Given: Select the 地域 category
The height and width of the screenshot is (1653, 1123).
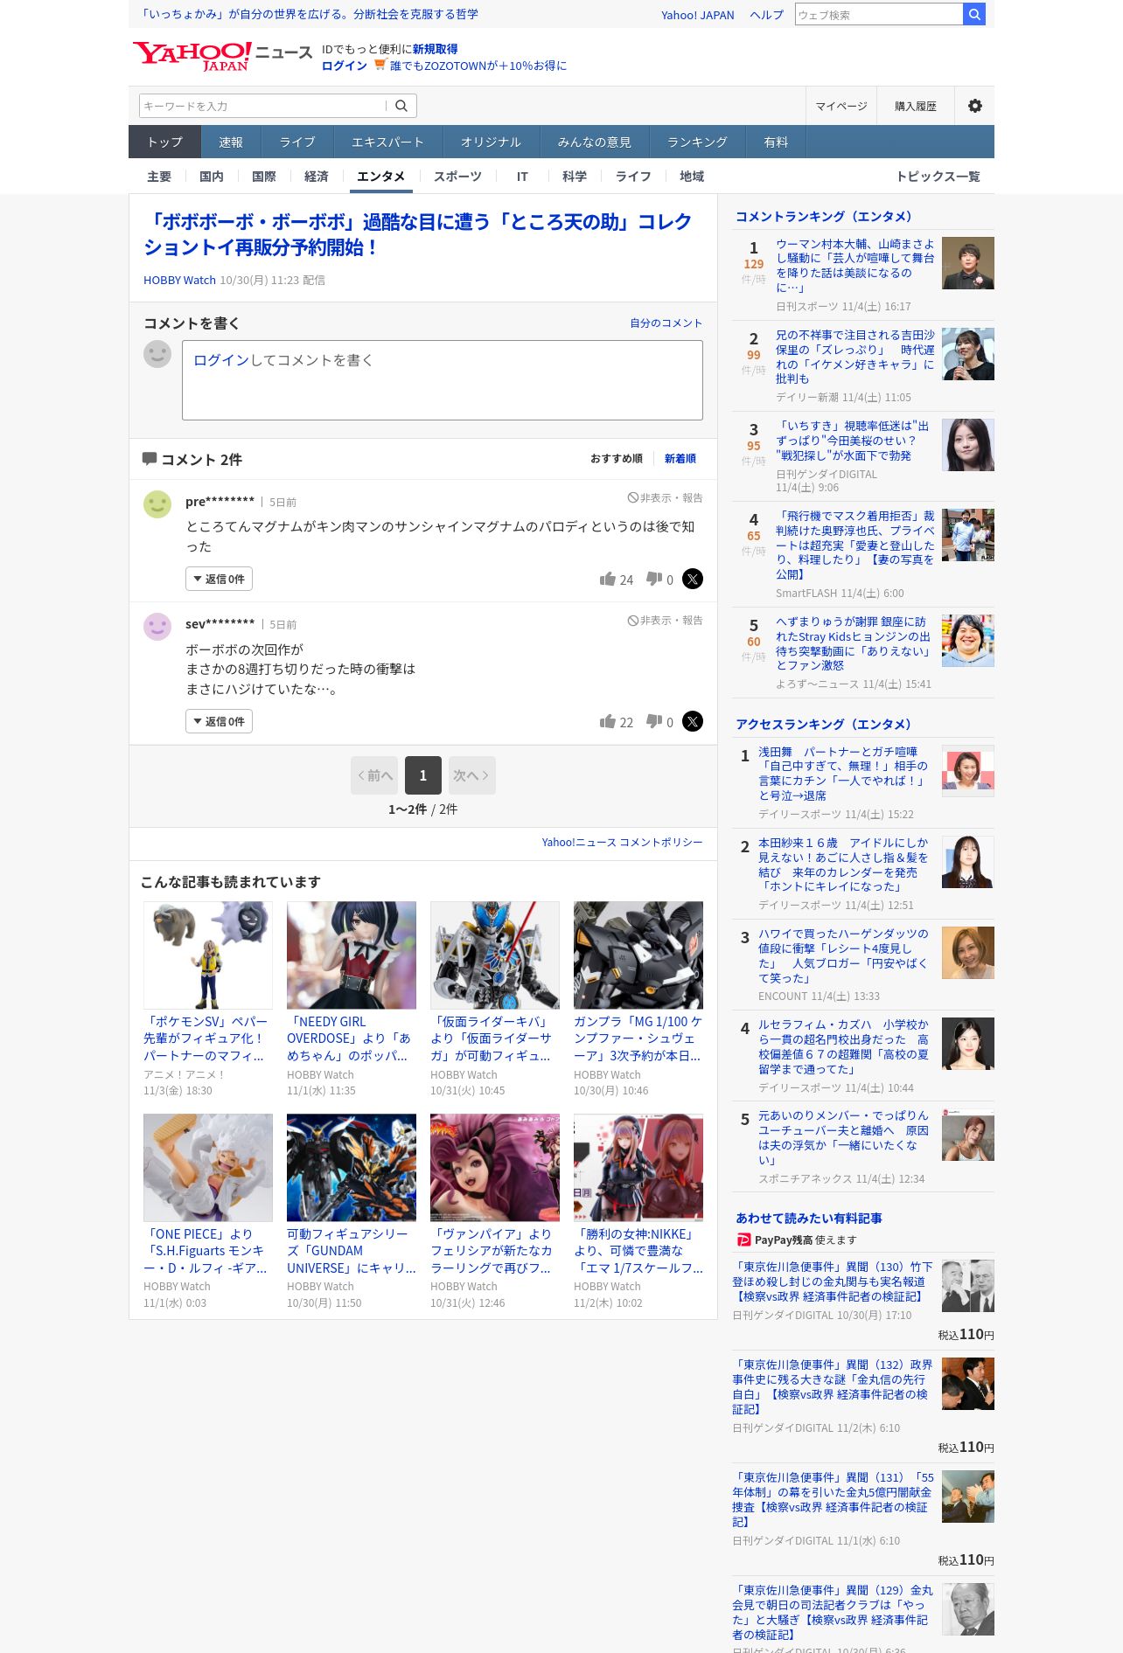Looking at the screenshot, I should pyautogui.click(x=692, y=177).
